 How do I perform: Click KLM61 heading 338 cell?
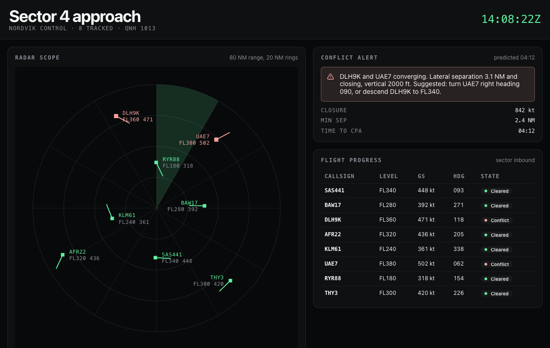pos(458,249)
